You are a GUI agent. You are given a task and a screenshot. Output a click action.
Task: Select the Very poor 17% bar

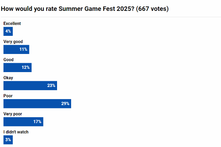click(x=23, y=122)
